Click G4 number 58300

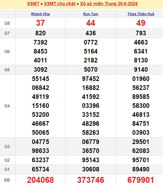pyautogui.click(x=141, y=106)
